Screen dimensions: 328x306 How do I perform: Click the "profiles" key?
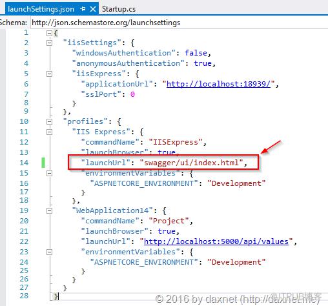click(x=85, y=121)
